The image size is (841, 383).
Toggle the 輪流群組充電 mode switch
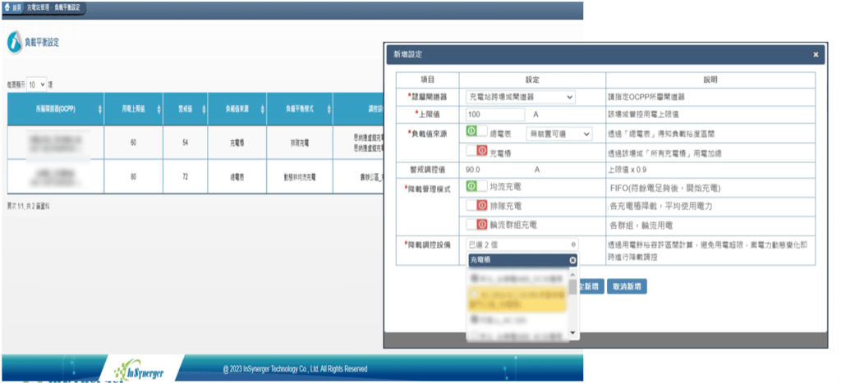click(476, 225)
